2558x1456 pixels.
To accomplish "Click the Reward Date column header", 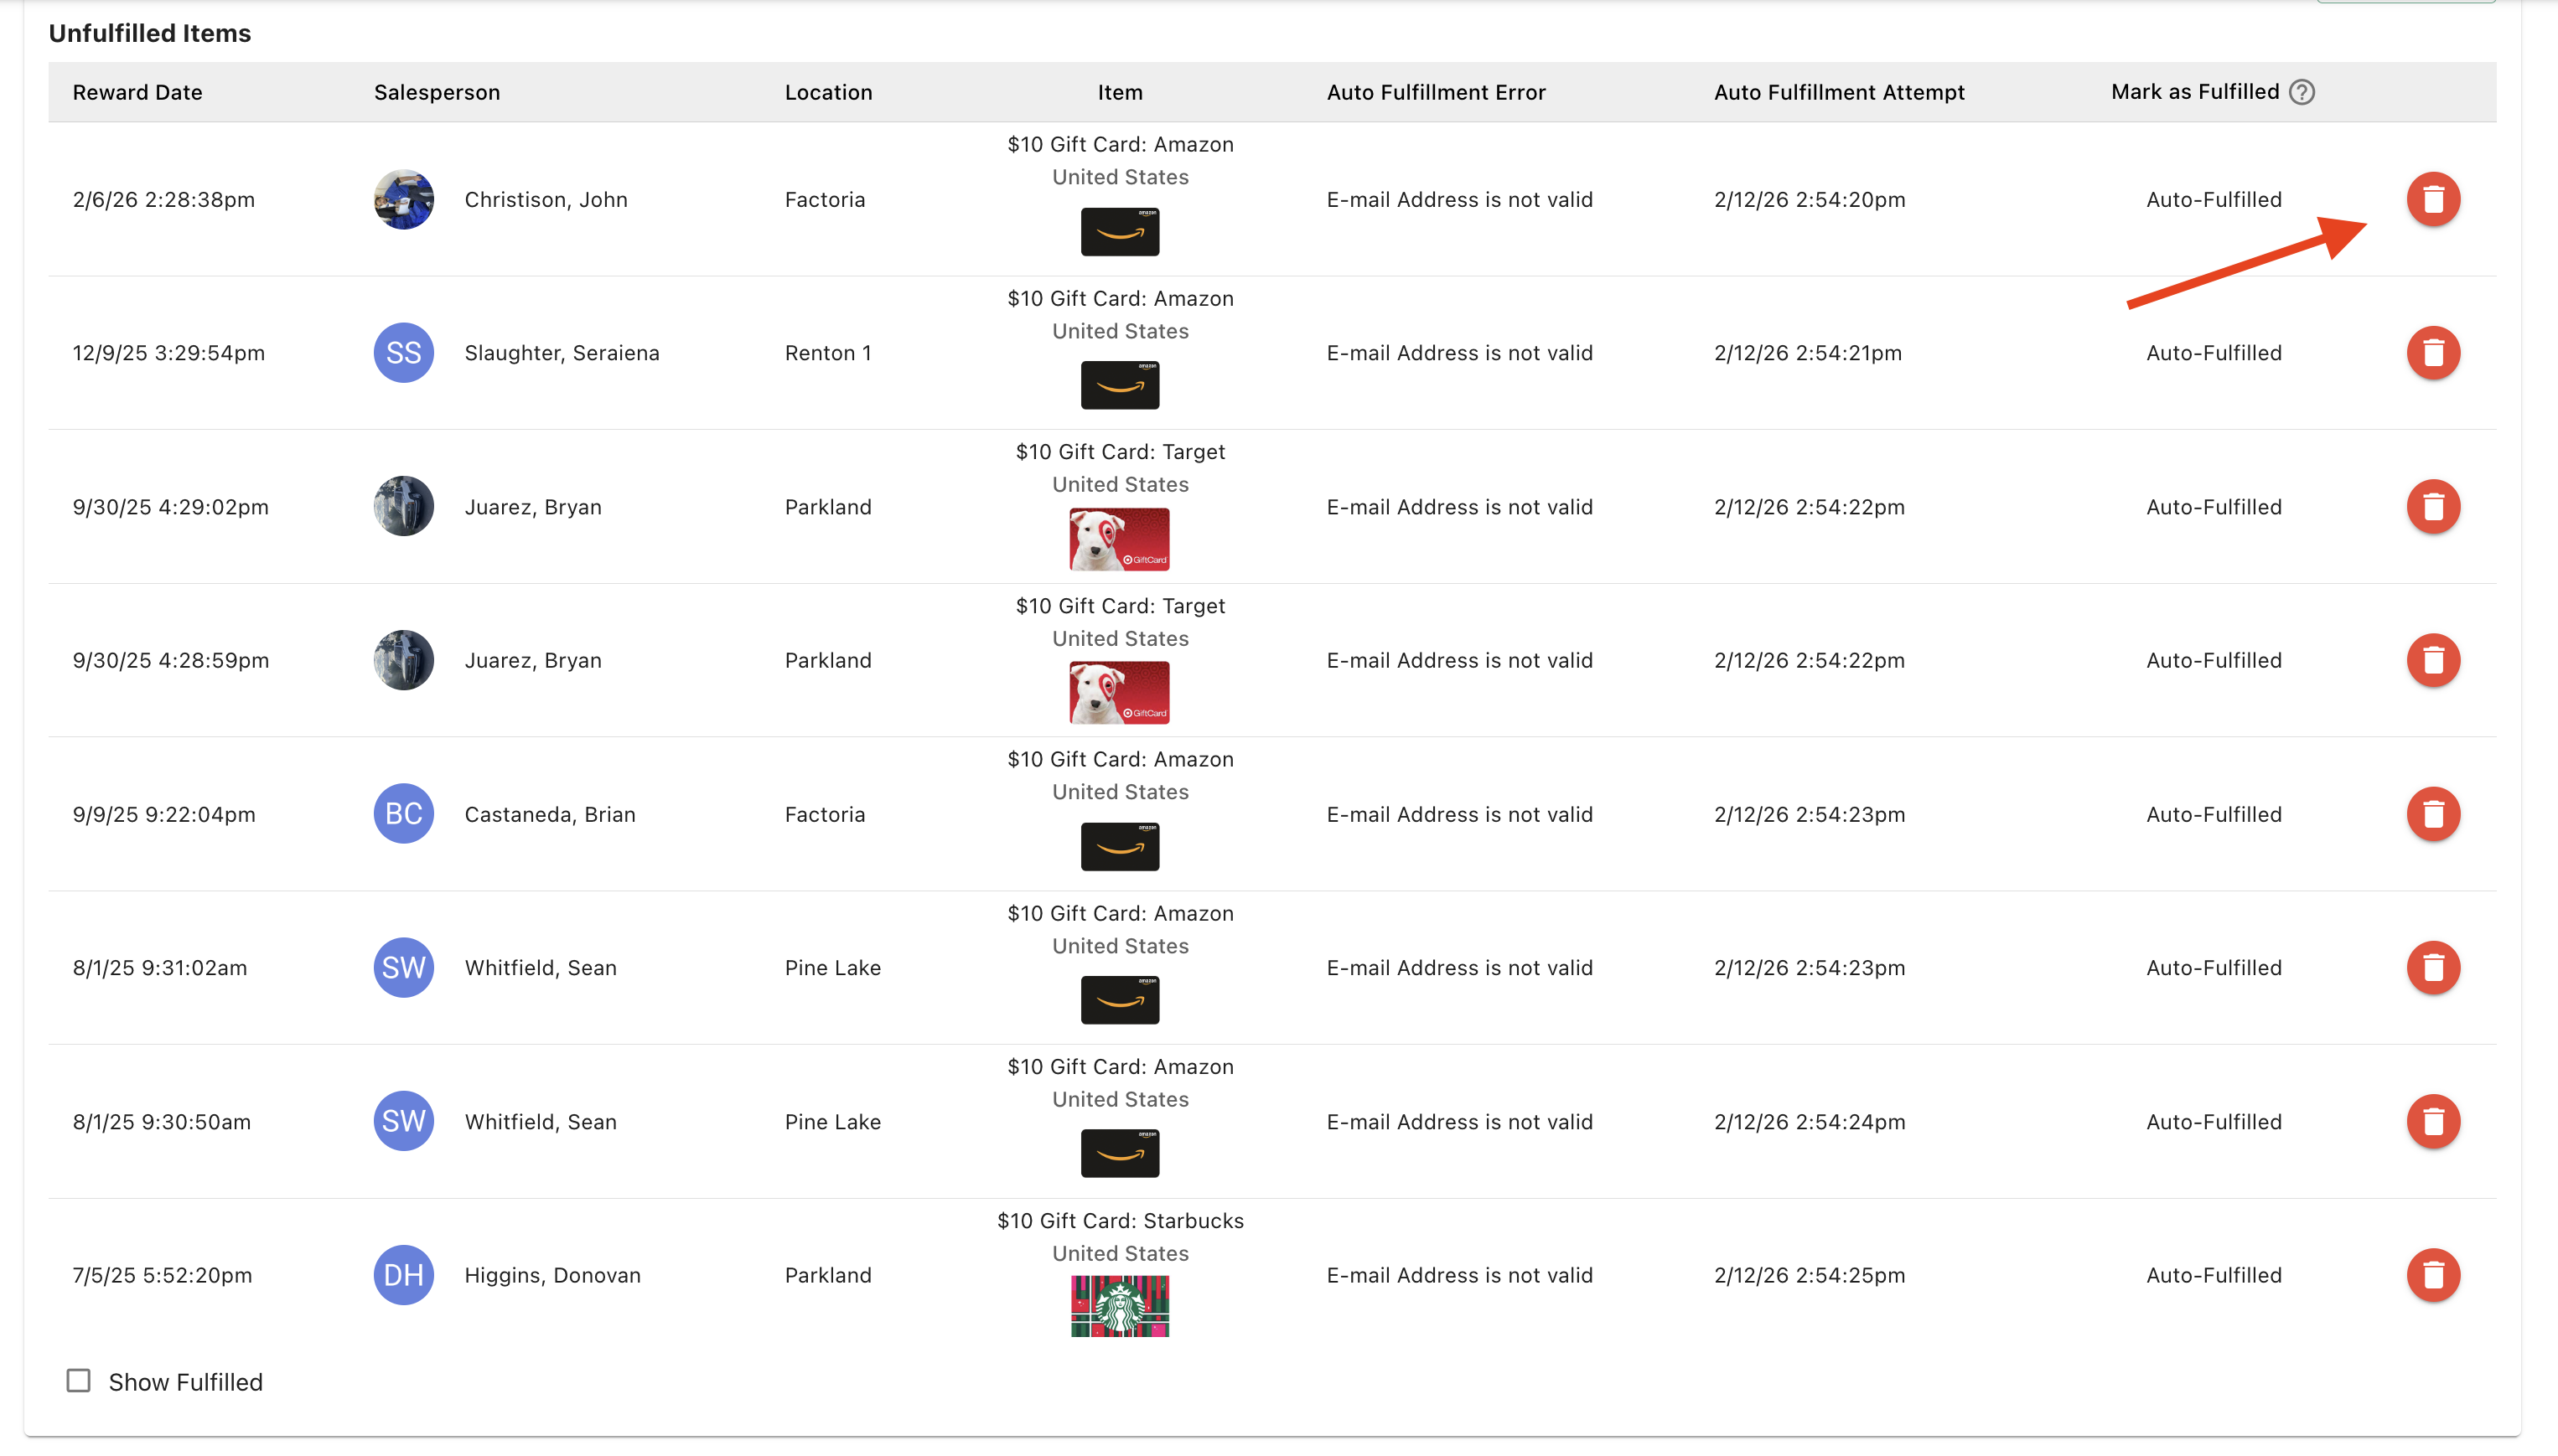I will (137, 92).
